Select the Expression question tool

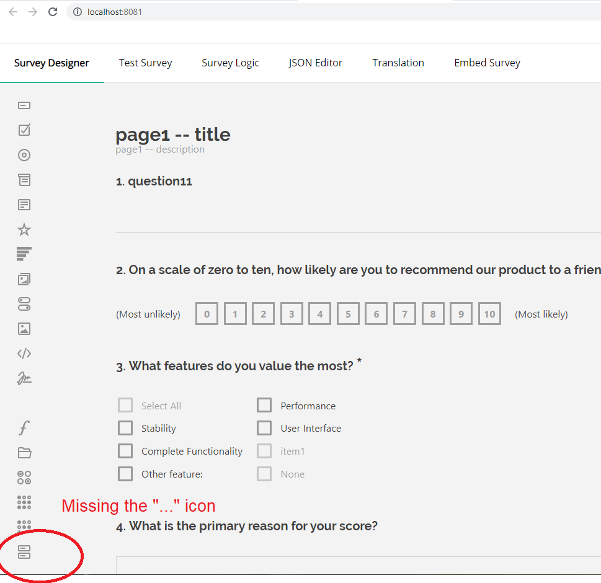24,427
